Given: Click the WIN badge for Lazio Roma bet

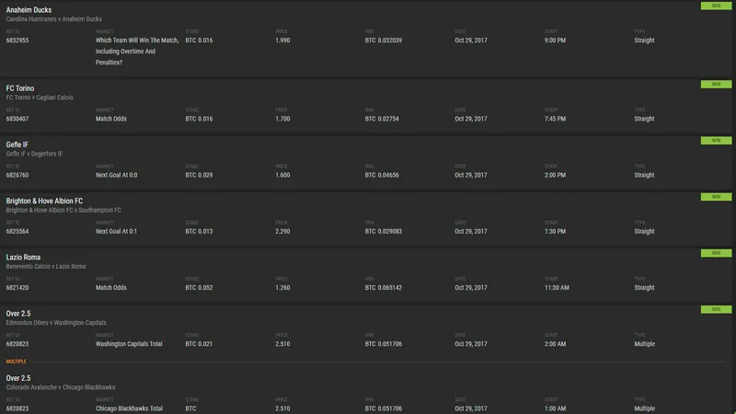Looking at the screenshot, I should [716, 253].
